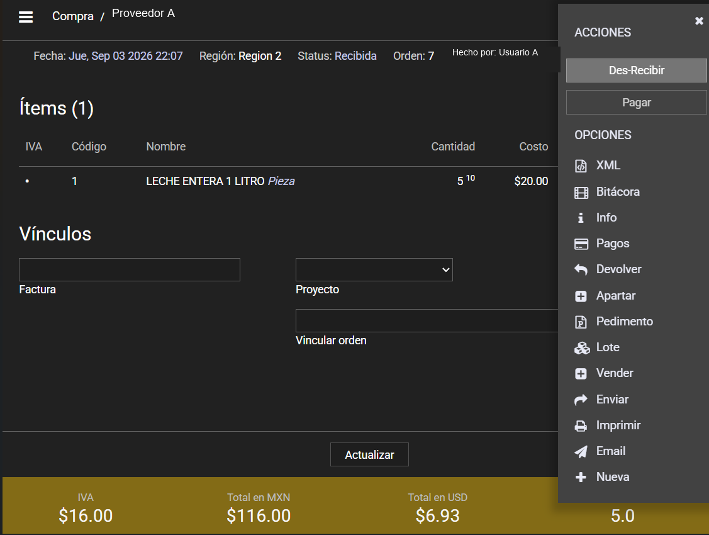Click the Imprimir printer icon

coord(581,426)
